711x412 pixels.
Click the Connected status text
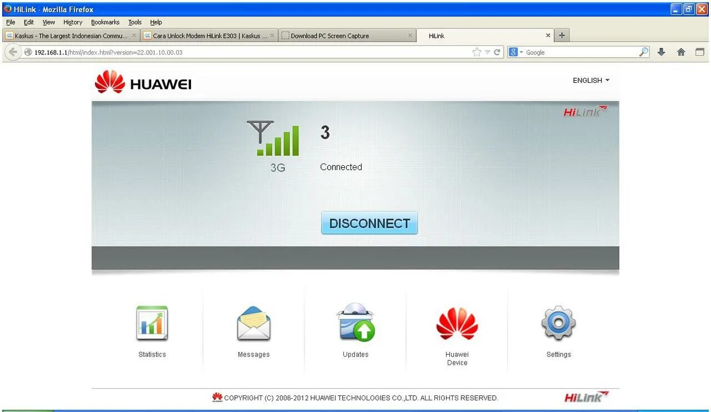point(341,167)
